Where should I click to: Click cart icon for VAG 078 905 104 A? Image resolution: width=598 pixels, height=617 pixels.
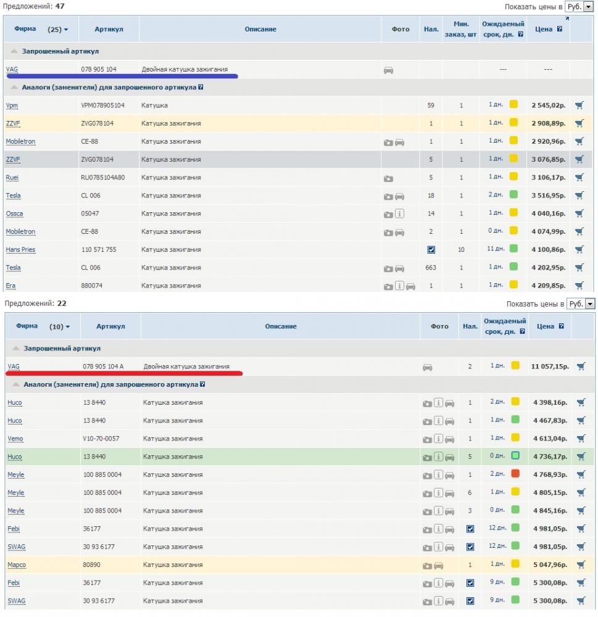click(581, 366)
